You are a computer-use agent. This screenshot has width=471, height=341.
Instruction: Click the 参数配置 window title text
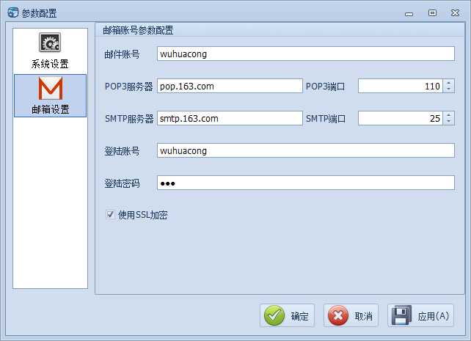click(x=39, y=13)
